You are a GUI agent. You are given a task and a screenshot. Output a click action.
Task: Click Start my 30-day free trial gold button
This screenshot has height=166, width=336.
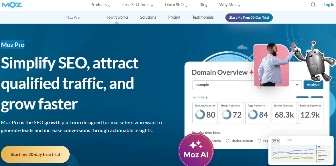click(35, 154)
